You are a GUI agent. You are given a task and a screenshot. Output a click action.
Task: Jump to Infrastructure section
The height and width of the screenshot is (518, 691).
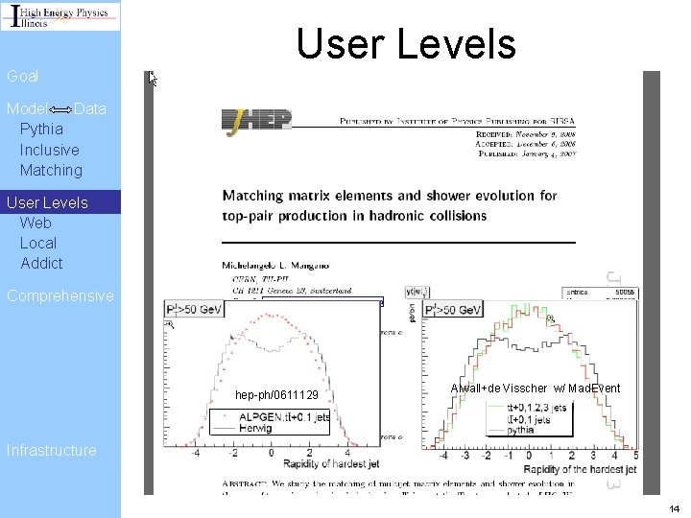pyautogui.click(x=52, y=450)
